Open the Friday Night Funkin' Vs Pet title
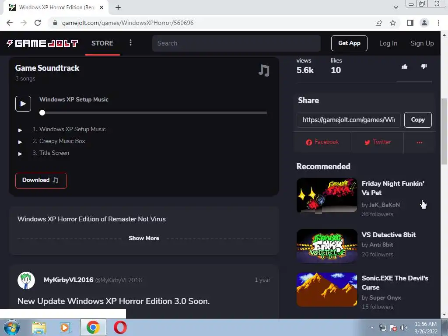The image size is (448, 336). (x=393, y=188)
